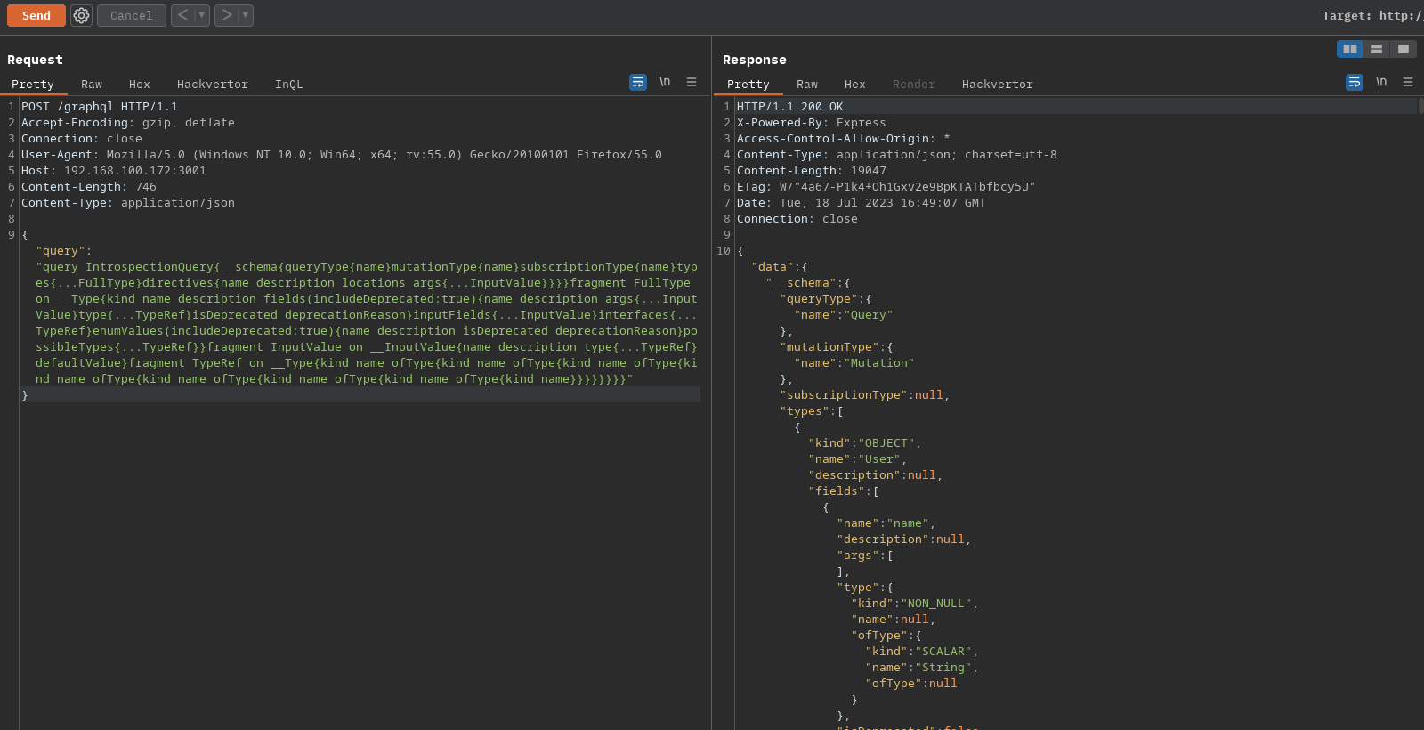Toggle non-printable characters in Response panel
Image resolution: width=1424 pixels, height=730 pixels.
click(x=1381, y=82)
